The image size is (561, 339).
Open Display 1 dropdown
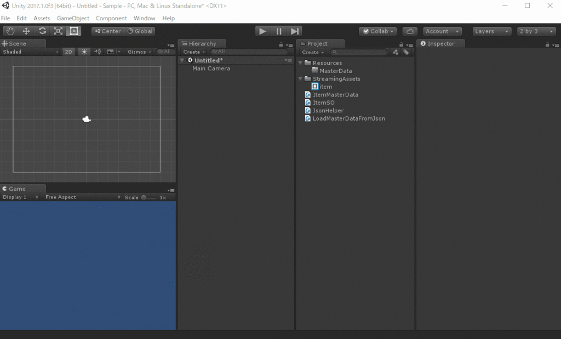point(20,197)
